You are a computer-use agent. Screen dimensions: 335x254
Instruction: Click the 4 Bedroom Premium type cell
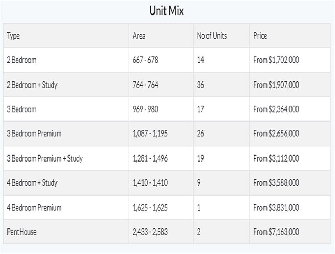coord(34,208)
